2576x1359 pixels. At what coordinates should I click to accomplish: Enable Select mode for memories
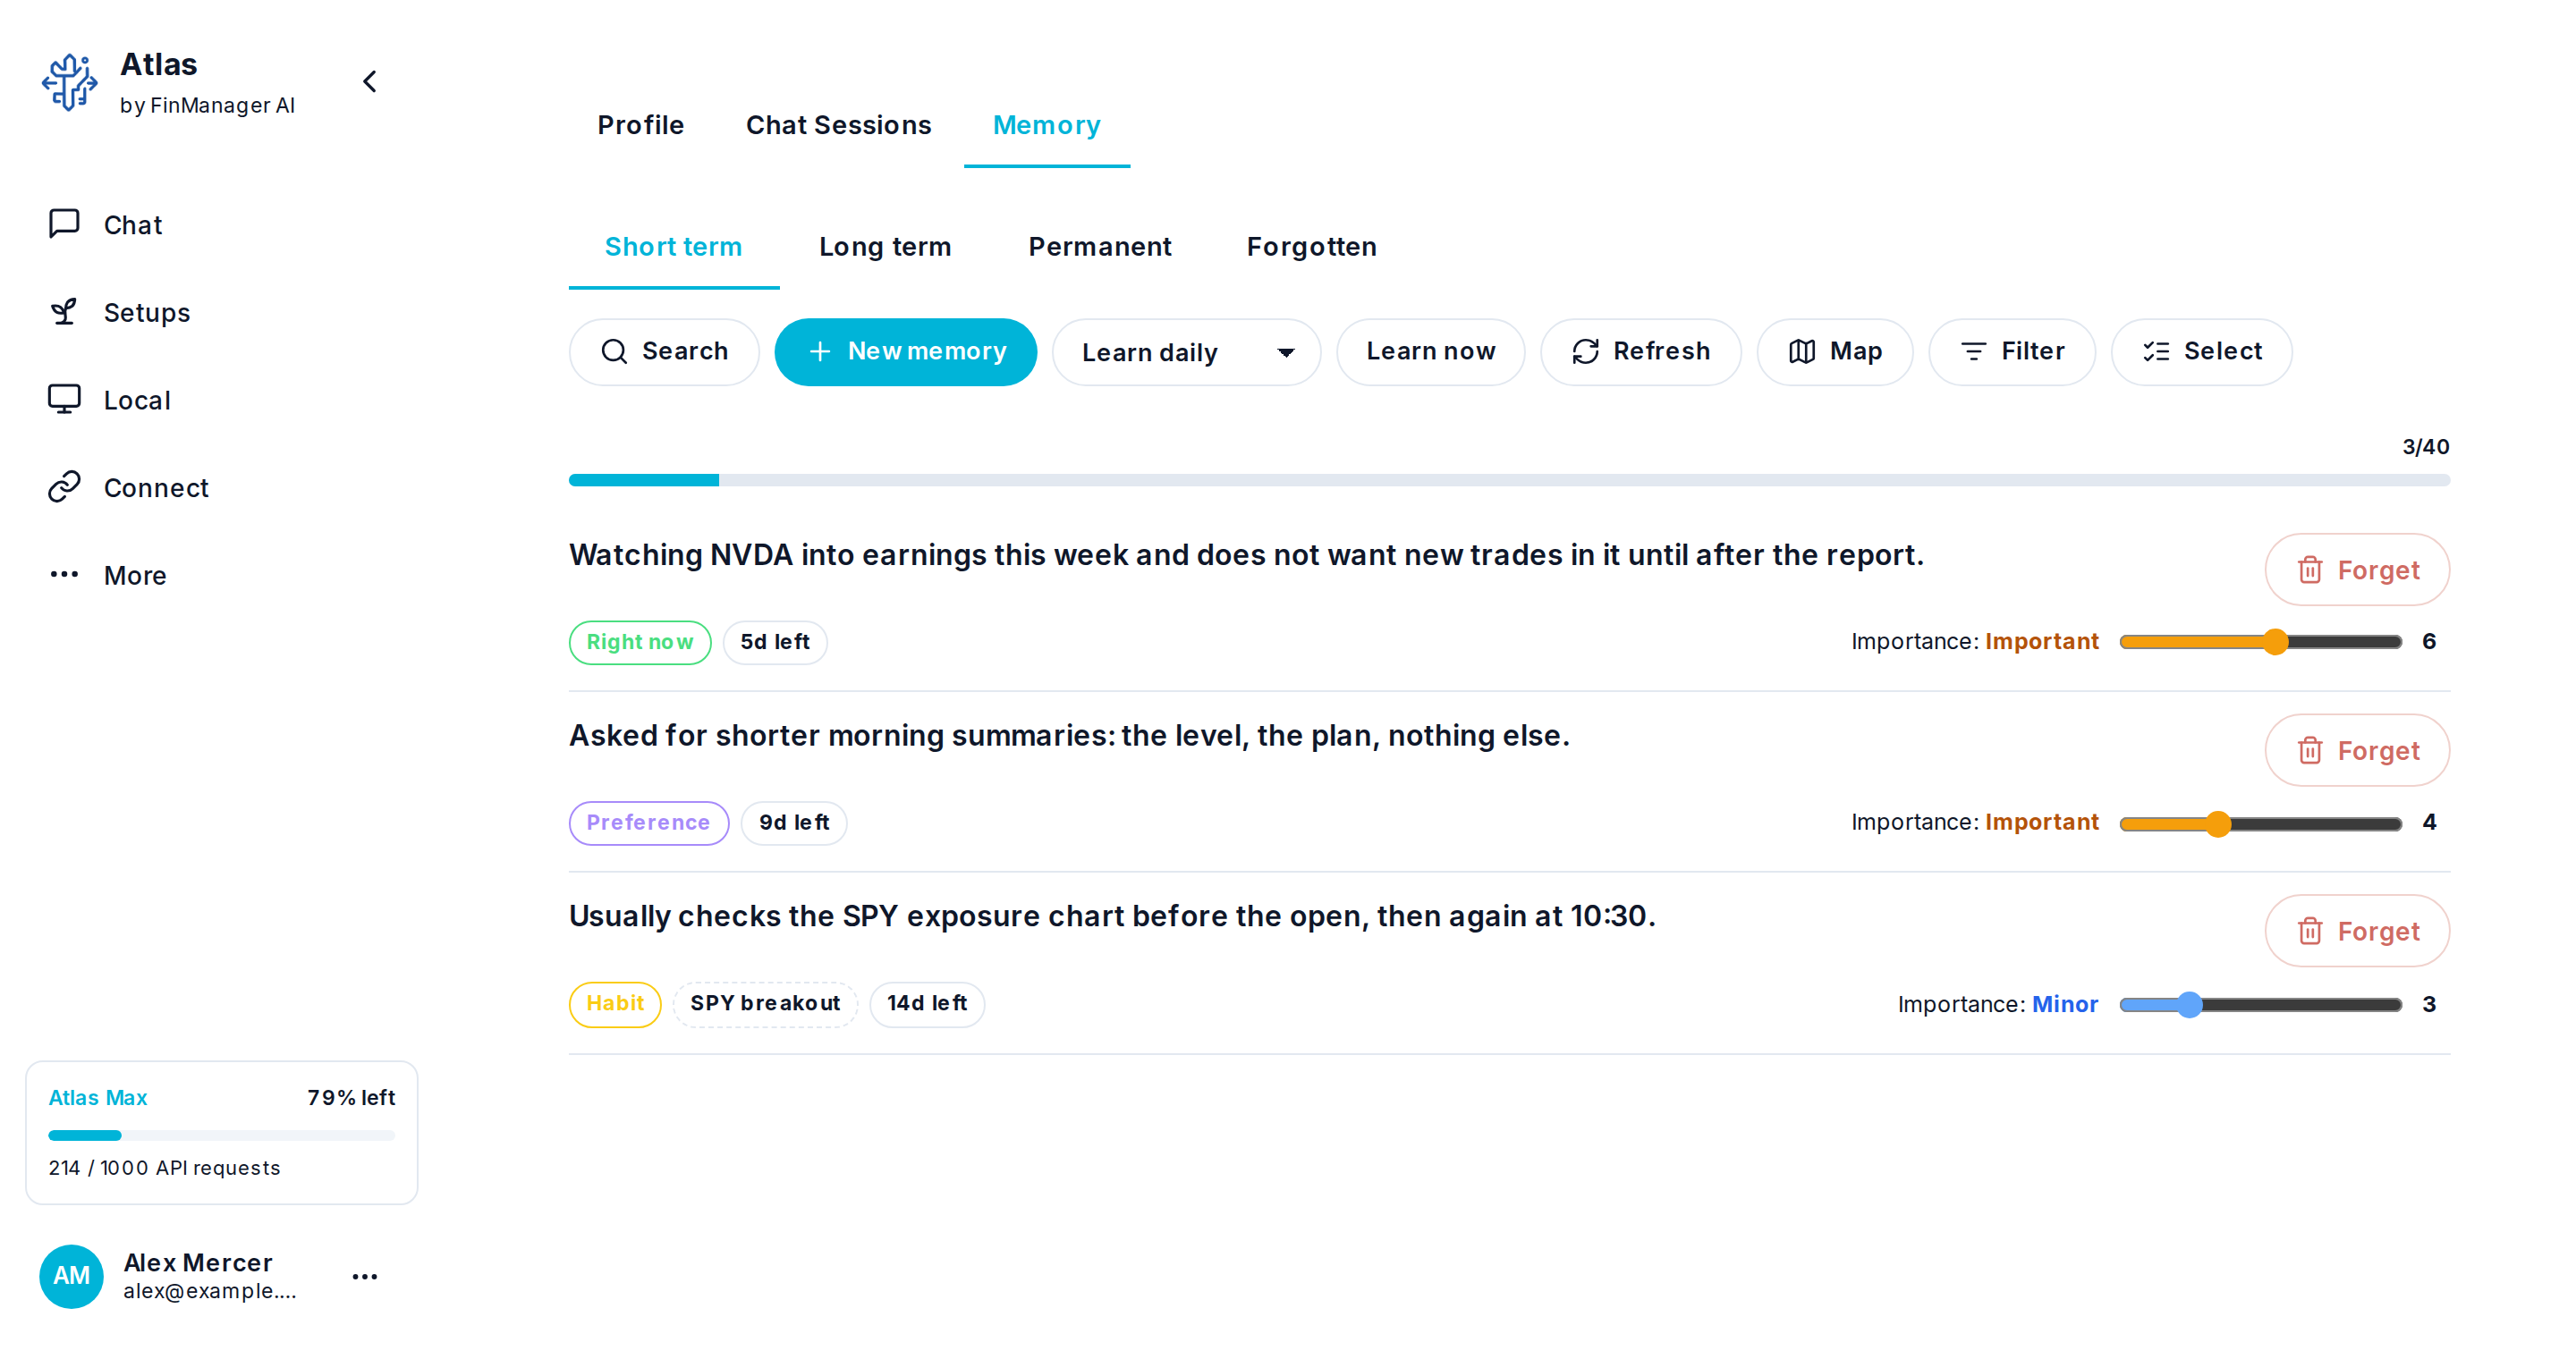point(2202,351)
